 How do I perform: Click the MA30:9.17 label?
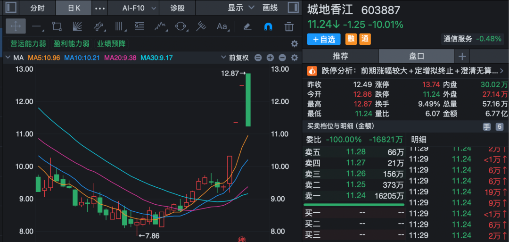156,58
